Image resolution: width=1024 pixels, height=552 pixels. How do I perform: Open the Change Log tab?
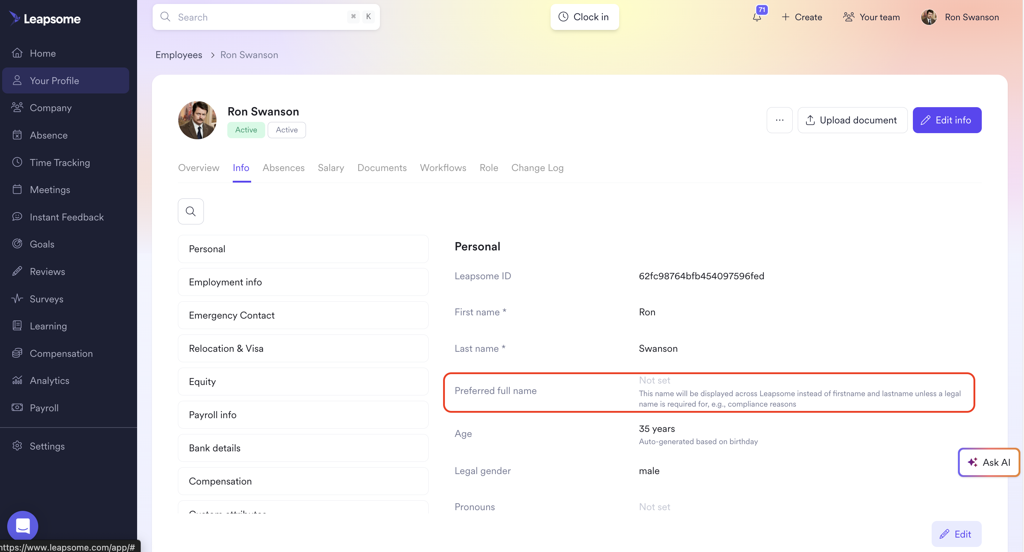538,168
